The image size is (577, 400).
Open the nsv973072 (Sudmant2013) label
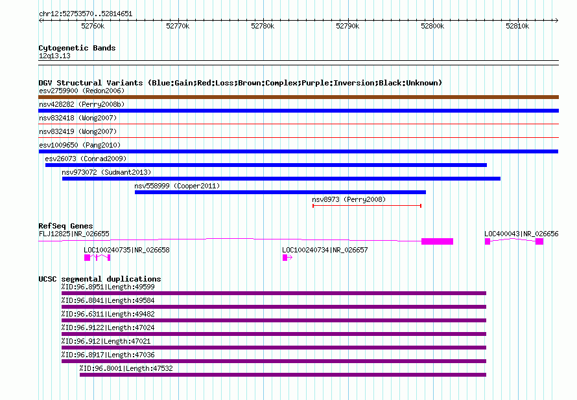(106, 172)
